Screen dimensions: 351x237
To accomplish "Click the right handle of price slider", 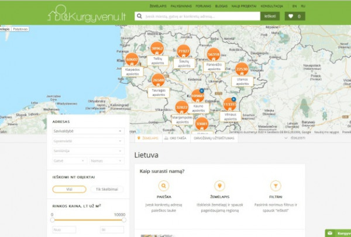I will (x=123, y=221).
